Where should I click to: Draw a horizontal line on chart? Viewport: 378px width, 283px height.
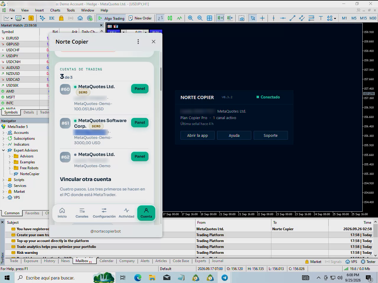pos(283,18)
